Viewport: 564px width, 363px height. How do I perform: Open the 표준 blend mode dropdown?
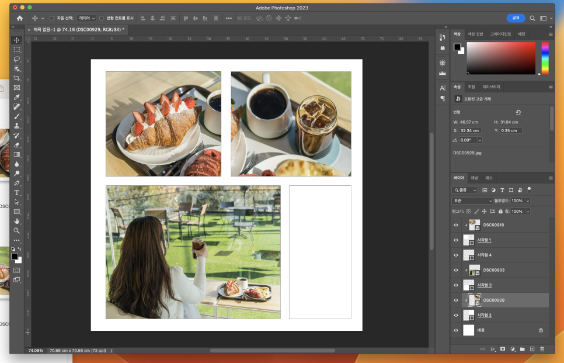pyautogui.click(x=472, y=200)
